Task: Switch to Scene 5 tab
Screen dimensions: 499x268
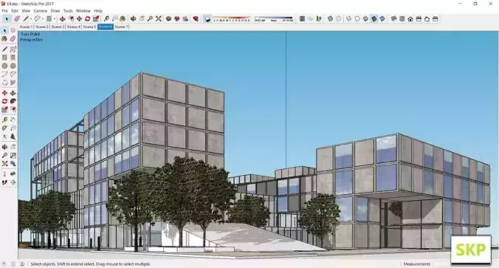Action: coord(89,27)
